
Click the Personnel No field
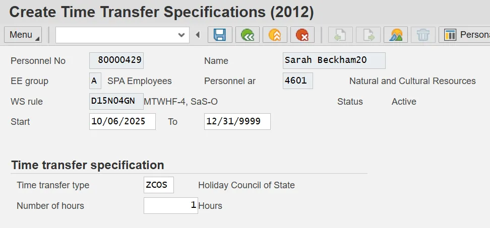116,60
